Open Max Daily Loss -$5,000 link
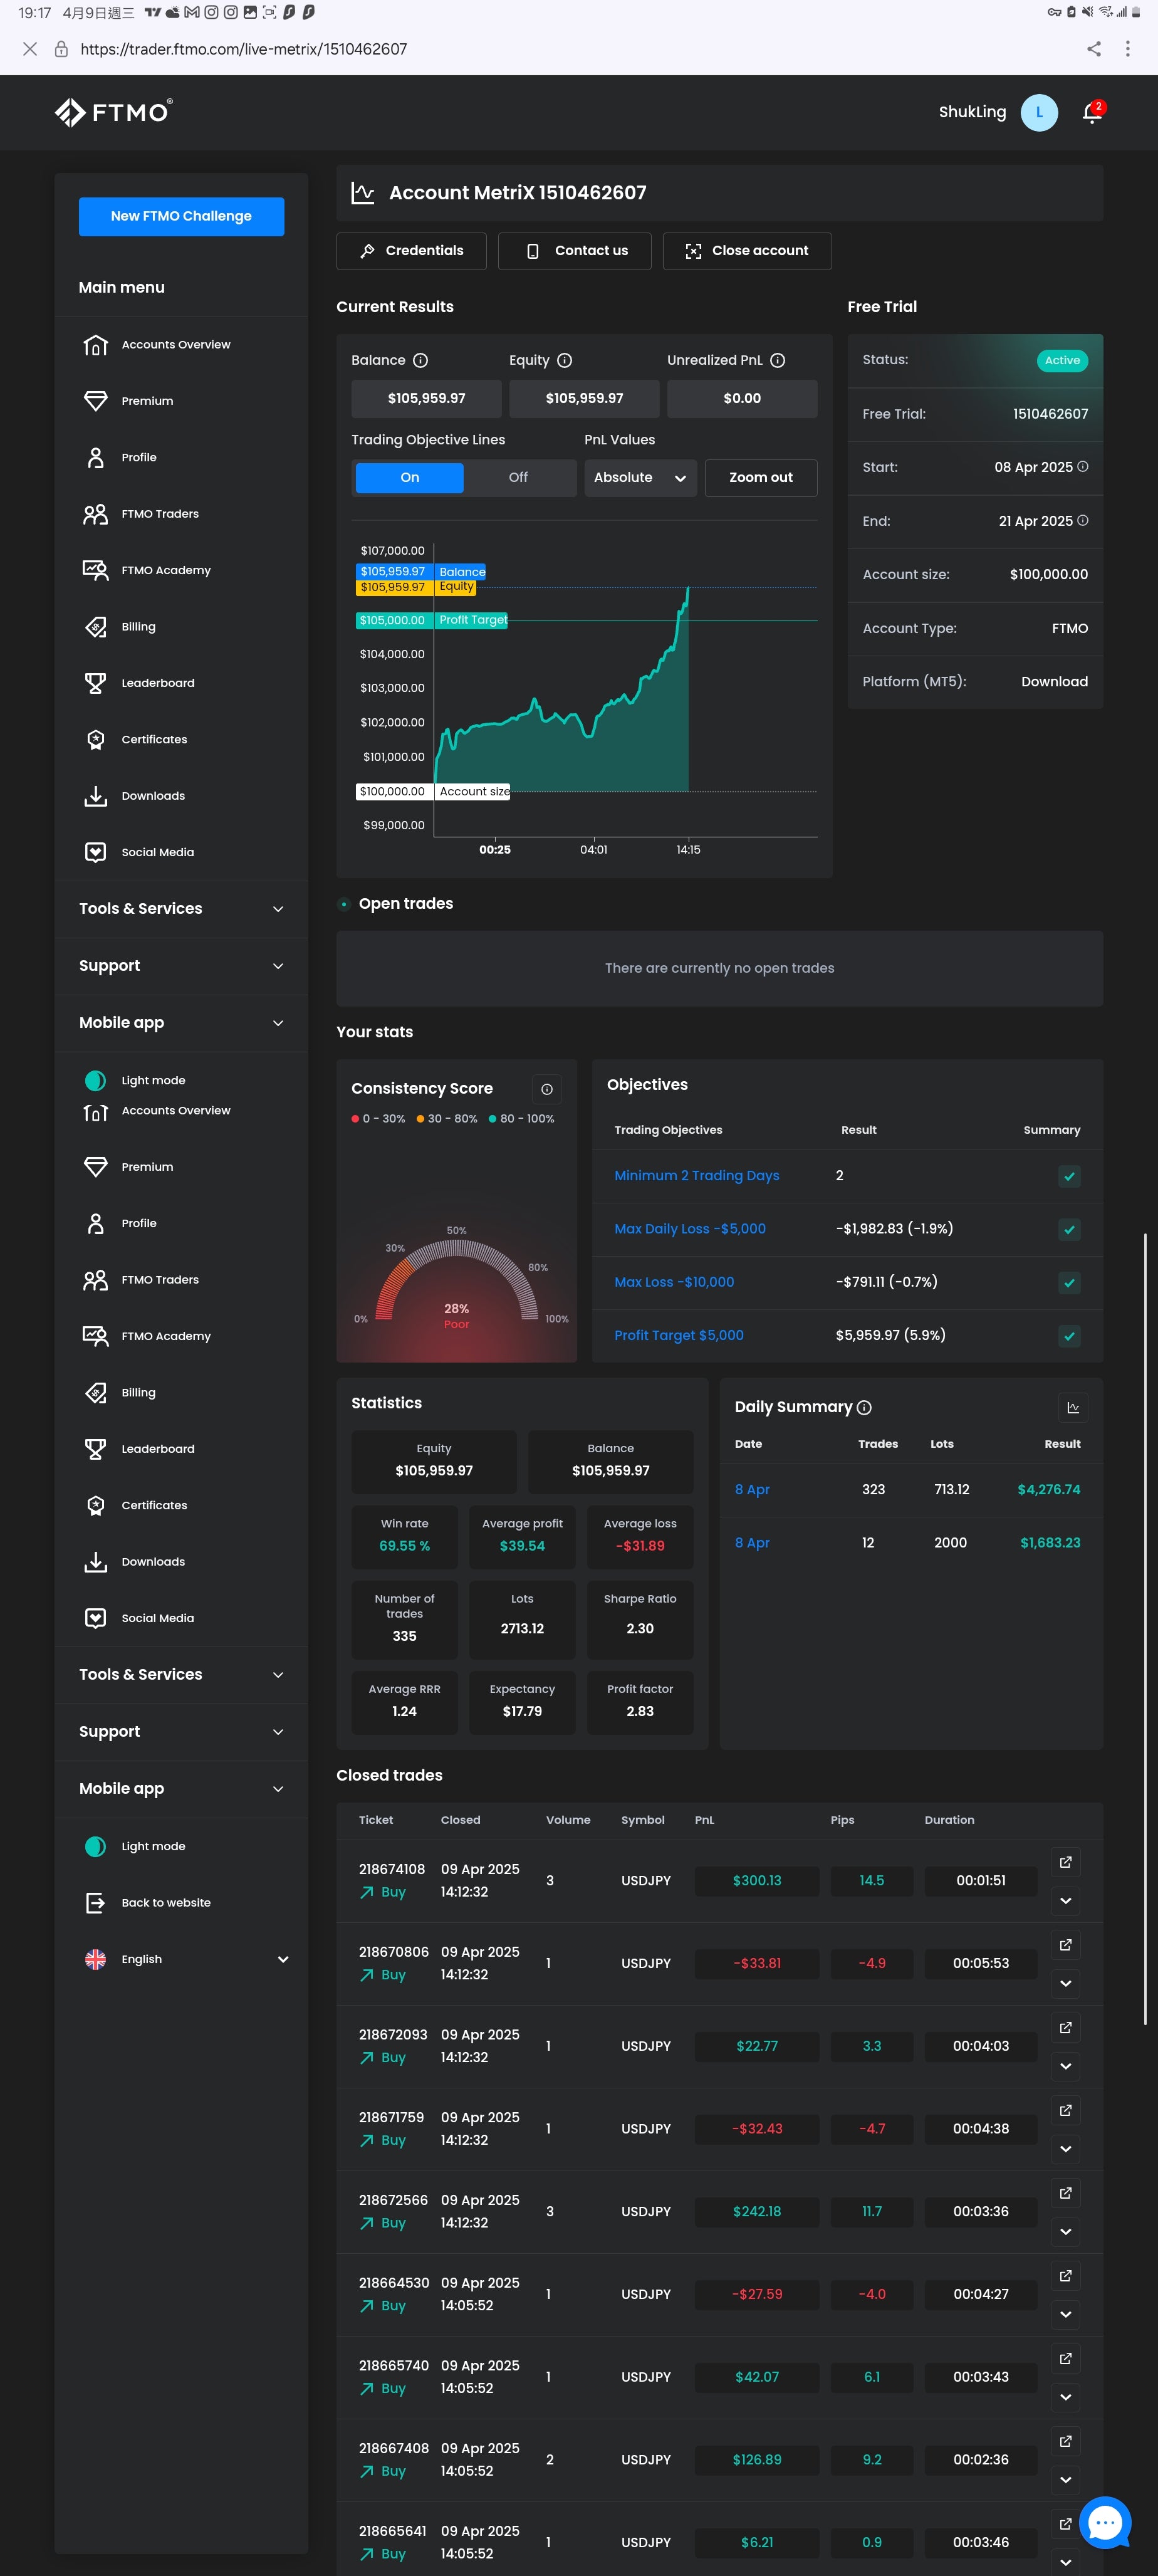 690,1229
